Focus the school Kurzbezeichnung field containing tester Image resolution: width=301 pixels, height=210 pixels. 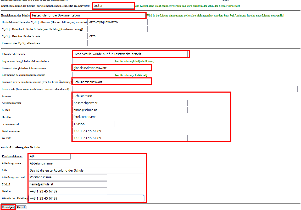click(113, 6)
